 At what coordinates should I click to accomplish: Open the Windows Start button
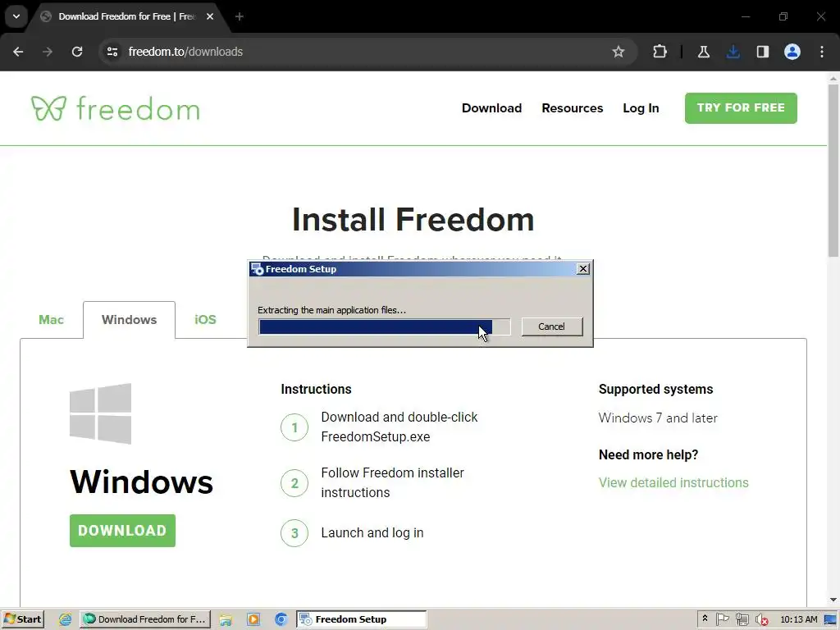[22, 619]
